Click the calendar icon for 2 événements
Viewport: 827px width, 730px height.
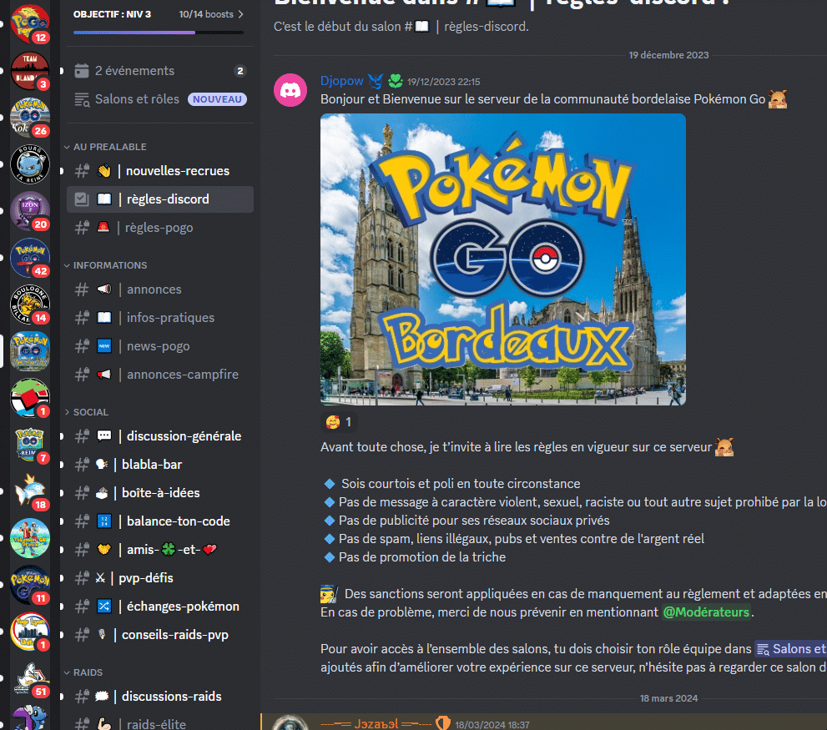82,71
